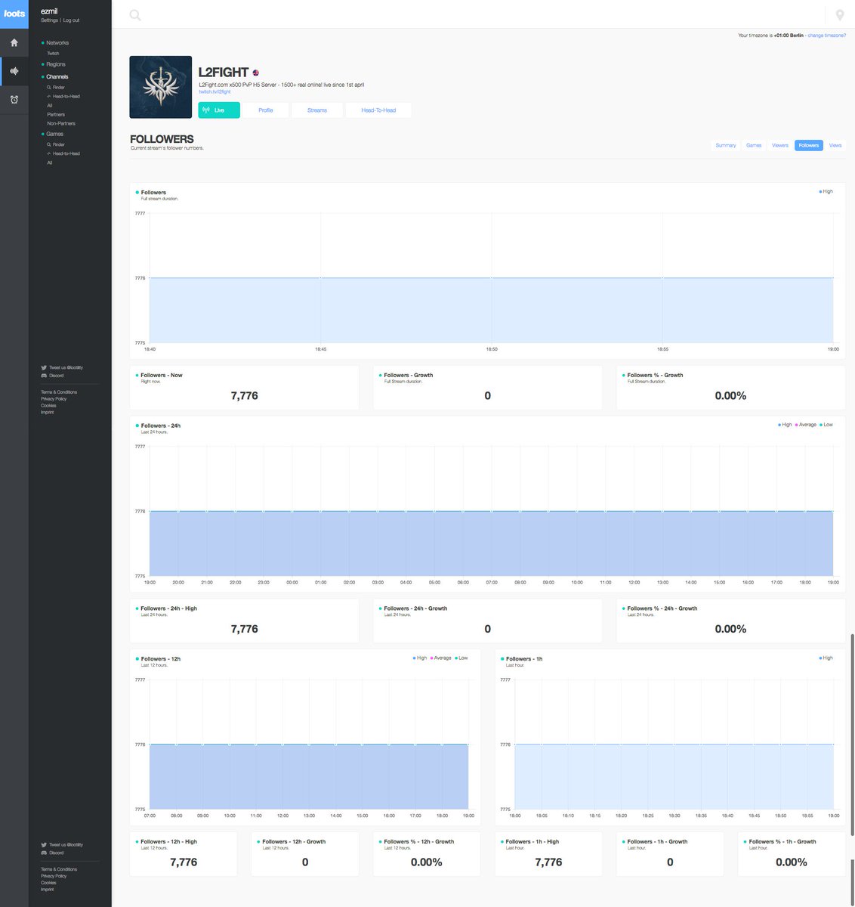855x907 pixels.
Task: Click the loots logo
Action: 14,14
